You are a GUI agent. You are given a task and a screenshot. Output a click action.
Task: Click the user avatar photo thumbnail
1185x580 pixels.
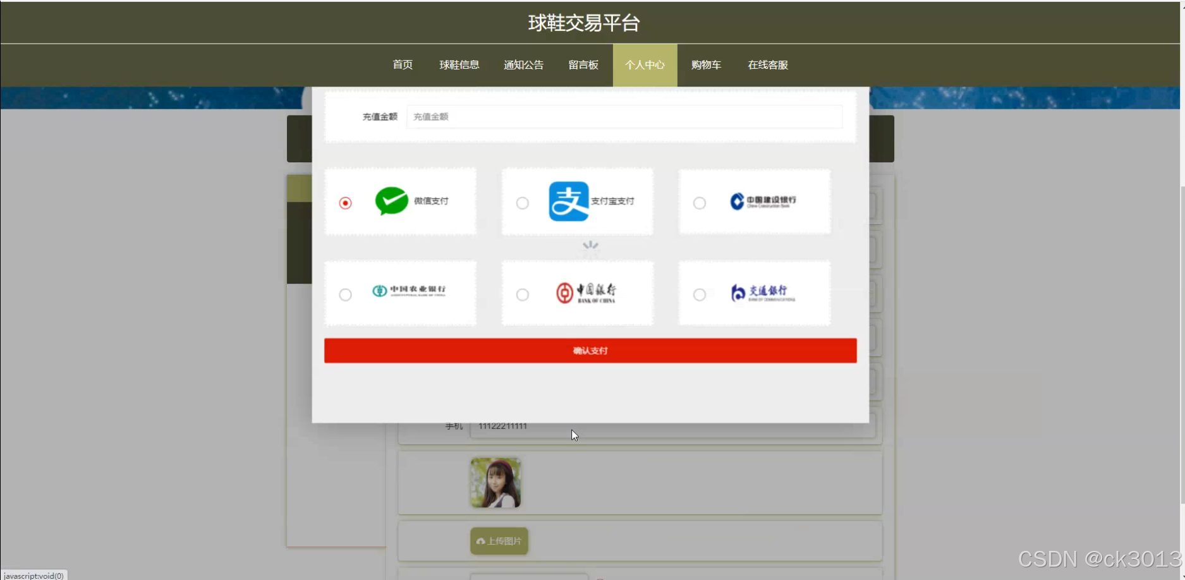[495, 483]
